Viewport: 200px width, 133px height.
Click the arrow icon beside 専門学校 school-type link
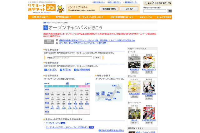(x=61, y=70)
